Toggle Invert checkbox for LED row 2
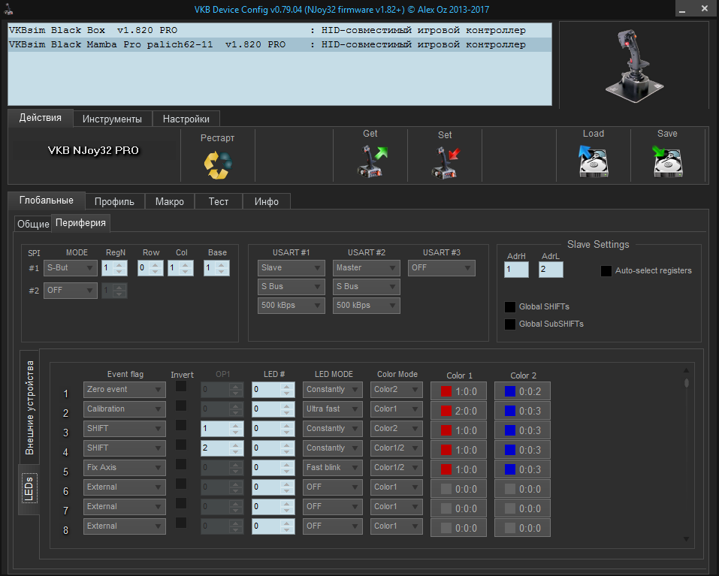 click(181, 406)
